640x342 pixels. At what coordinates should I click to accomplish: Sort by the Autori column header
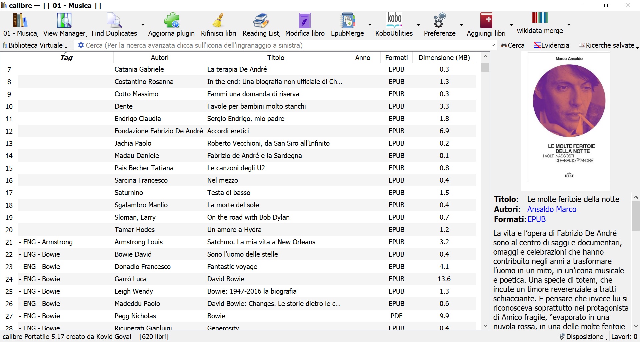[x=160, y=58]
